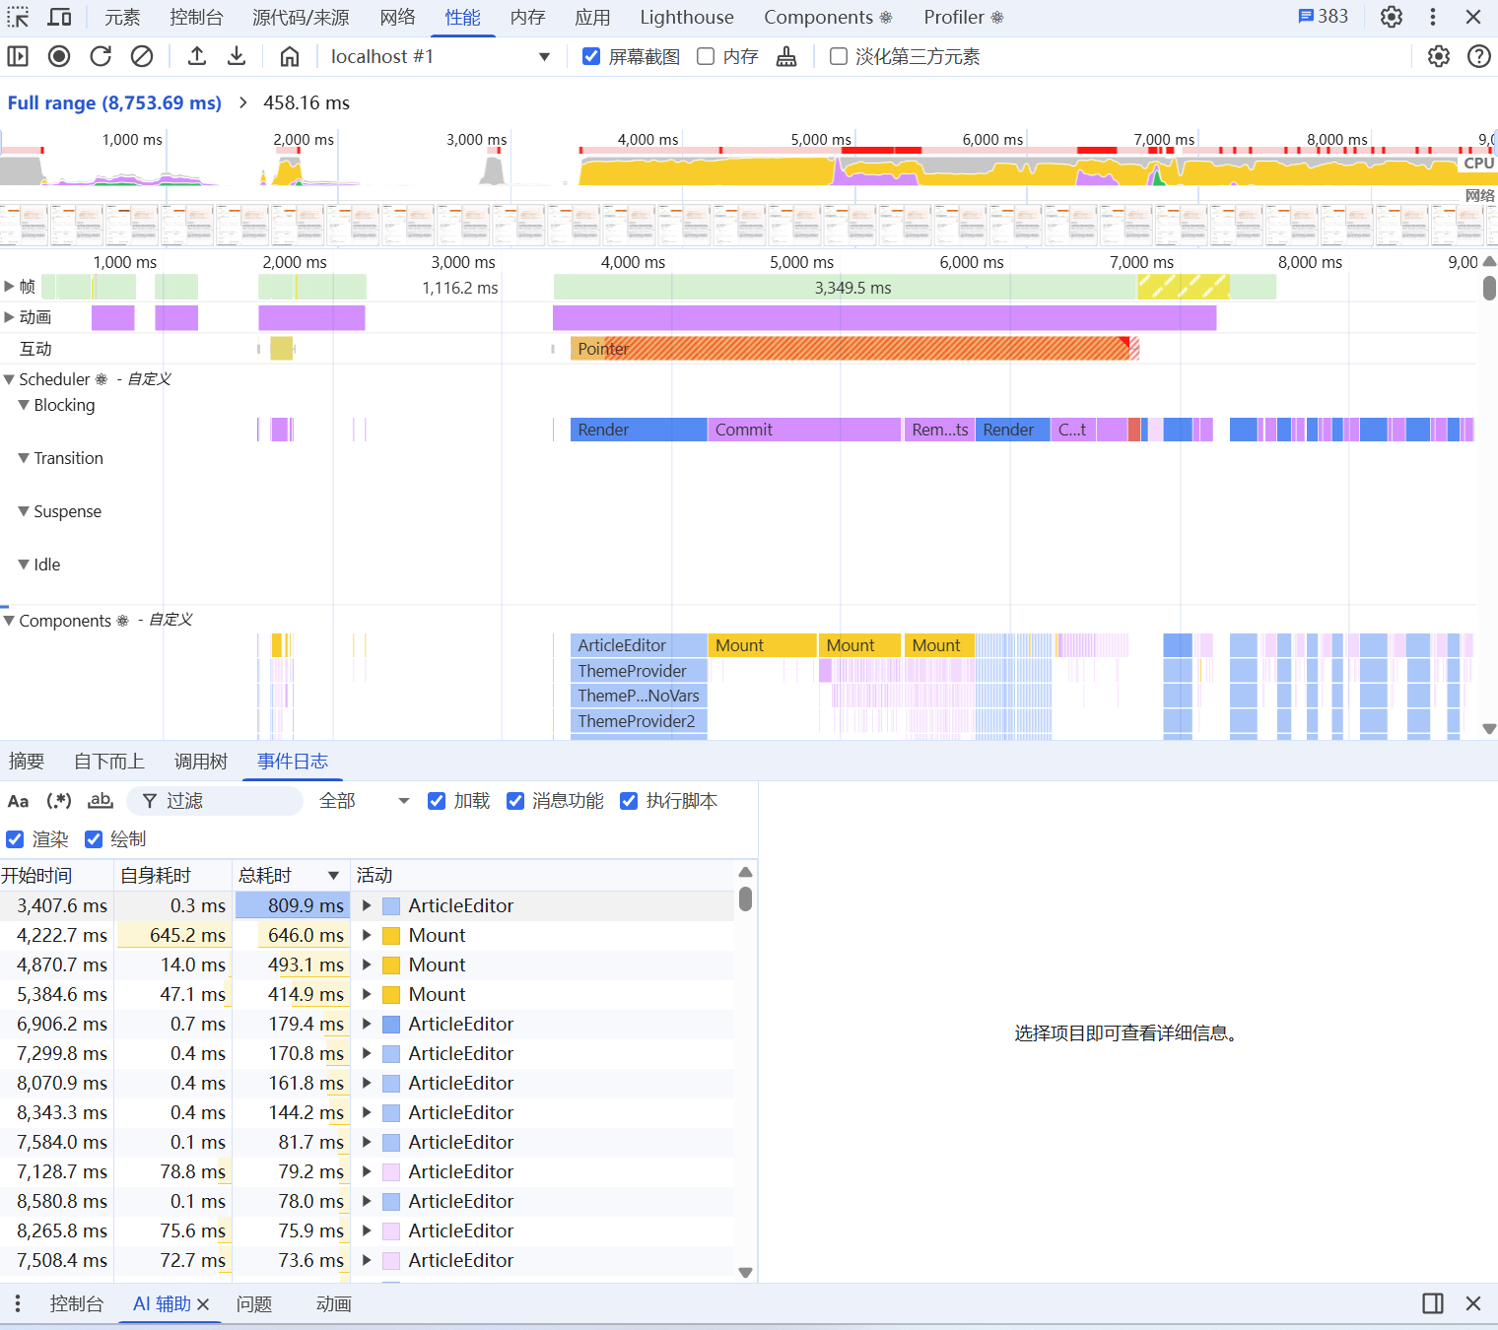Open the localhost #1 recording dropdown
This screenshot has width=1498, height=1330.
pyautogui.click(x=439, y=56)
